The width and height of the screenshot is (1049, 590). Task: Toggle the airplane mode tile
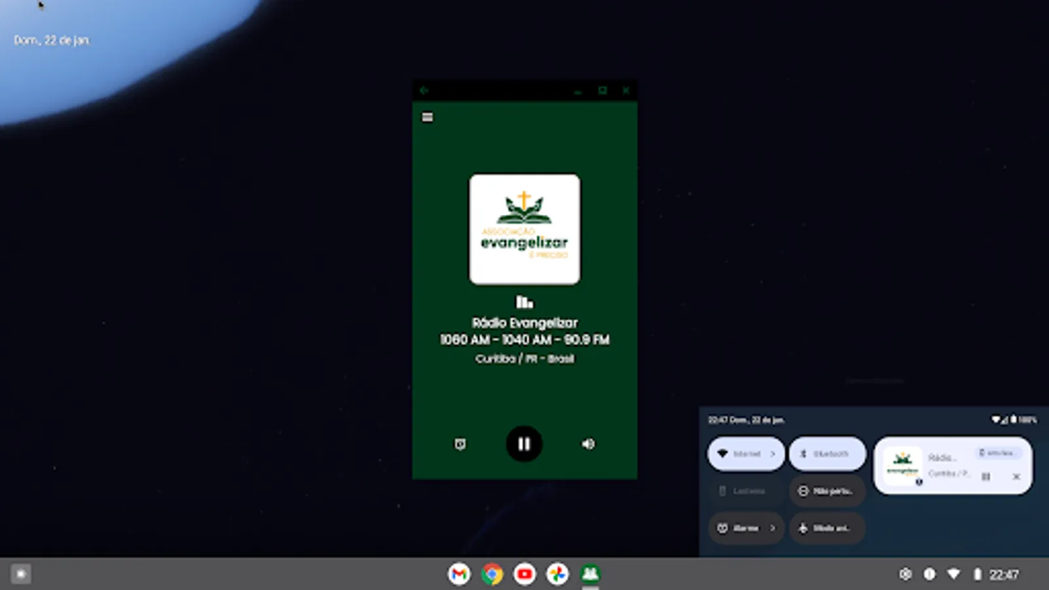point(827,528)
